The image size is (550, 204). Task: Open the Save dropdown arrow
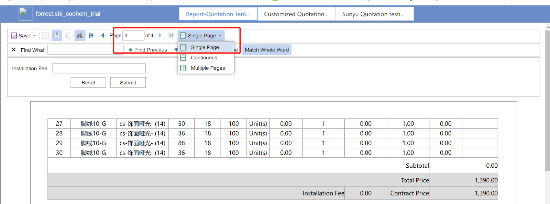point(34,36)
